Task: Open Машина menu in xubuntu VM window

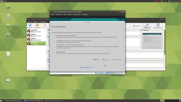Action: point(59,14)
